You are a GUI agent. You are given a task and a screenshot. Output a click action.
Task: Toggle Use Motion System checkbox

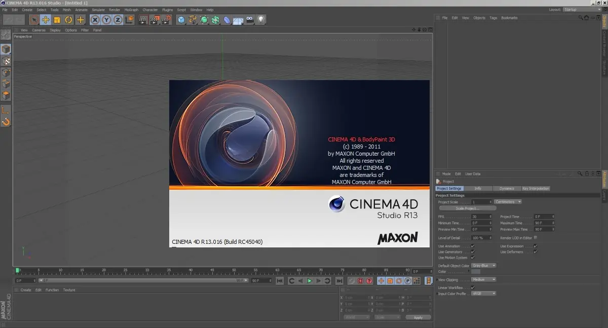coord(473,258)
